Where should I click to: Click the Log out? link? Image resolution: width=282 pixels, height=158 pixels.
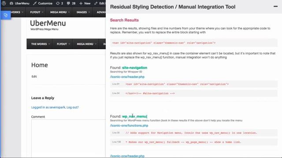tap(72, 107)
